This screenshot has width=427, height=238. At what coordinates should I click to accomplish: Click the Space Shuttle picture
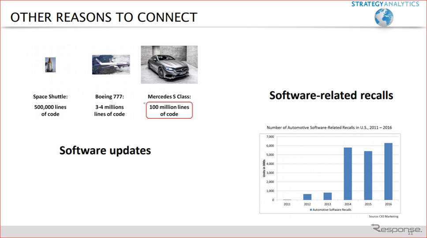[x=50, y=65]
